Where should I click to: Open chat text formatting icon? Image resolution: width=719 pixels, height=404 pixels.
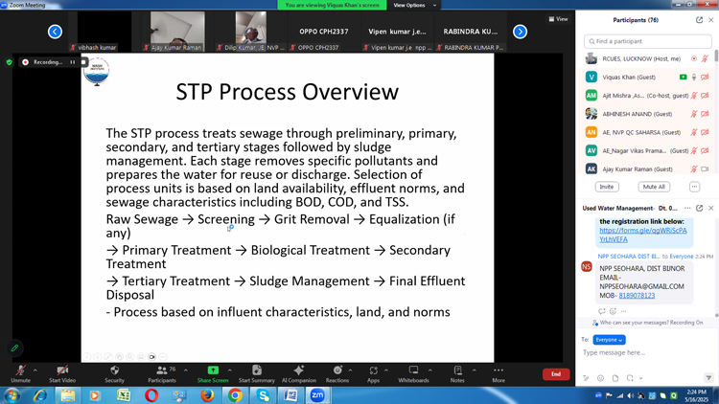pos(586,378)
